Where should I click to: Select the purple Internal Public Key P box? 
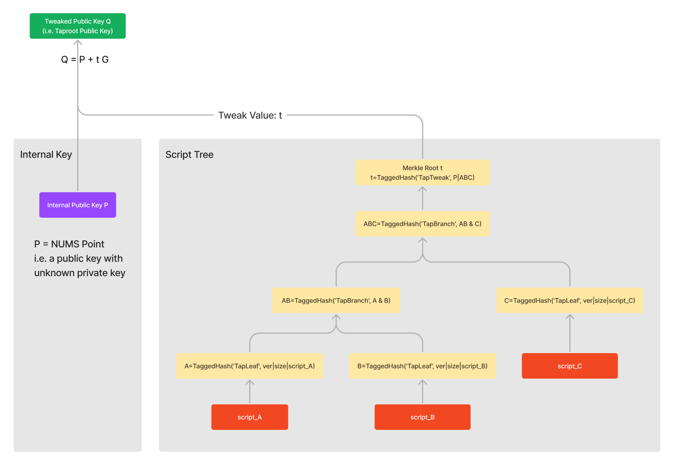point(78,205)
